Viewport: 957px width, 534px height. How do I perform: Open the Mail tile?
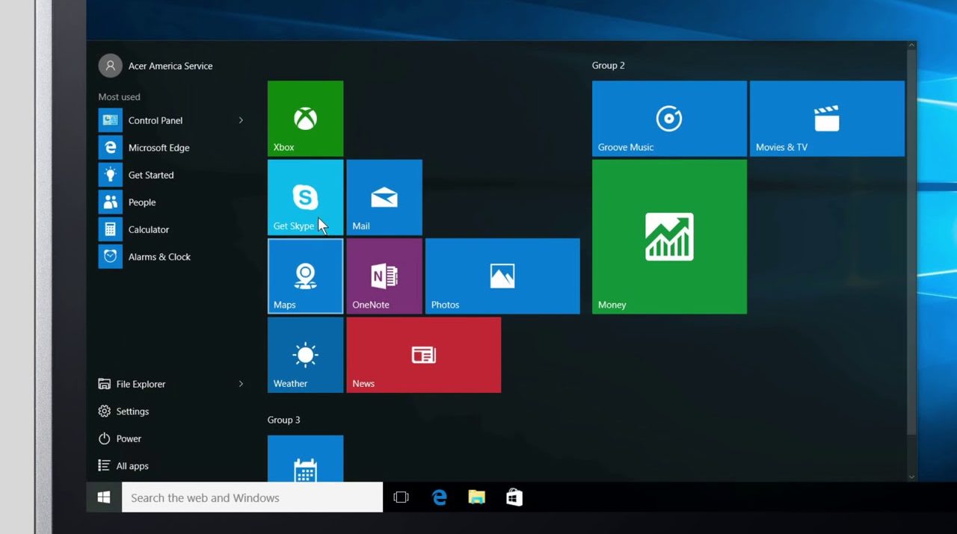pyautogui.click(x=384, y=197)
